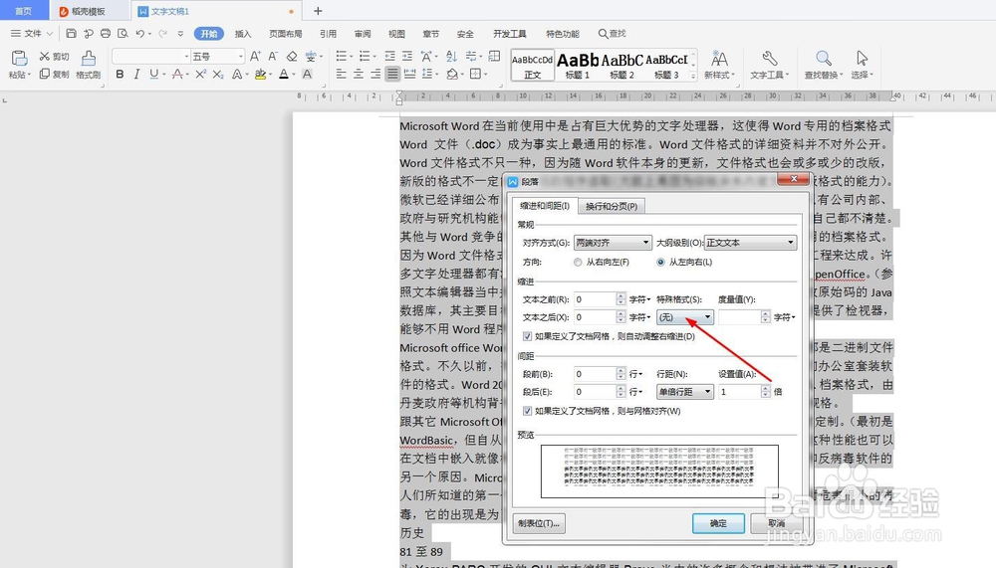Click the new tab plus button
The image size is (996, 568).
coord(319,11)
